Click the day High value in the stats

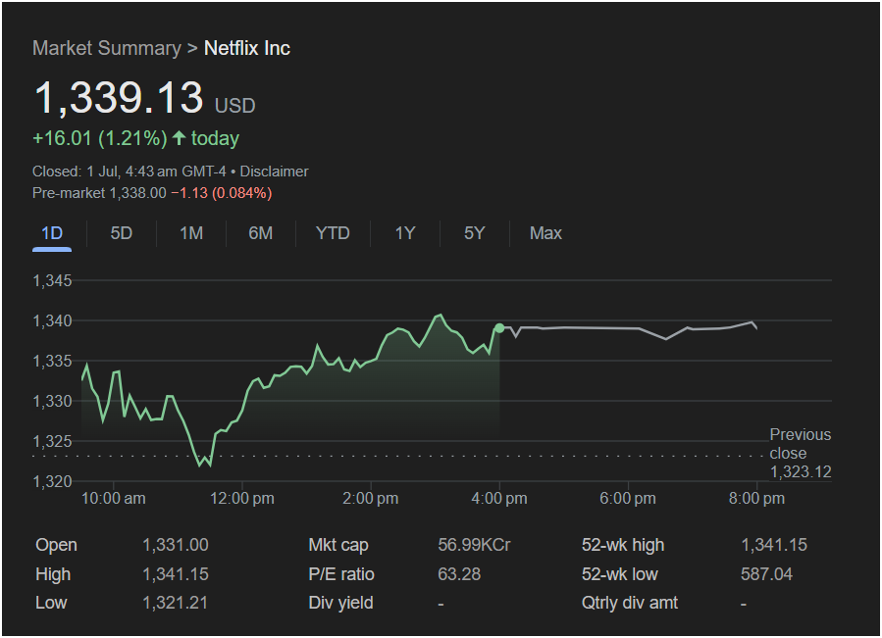[x=176, y=574]
